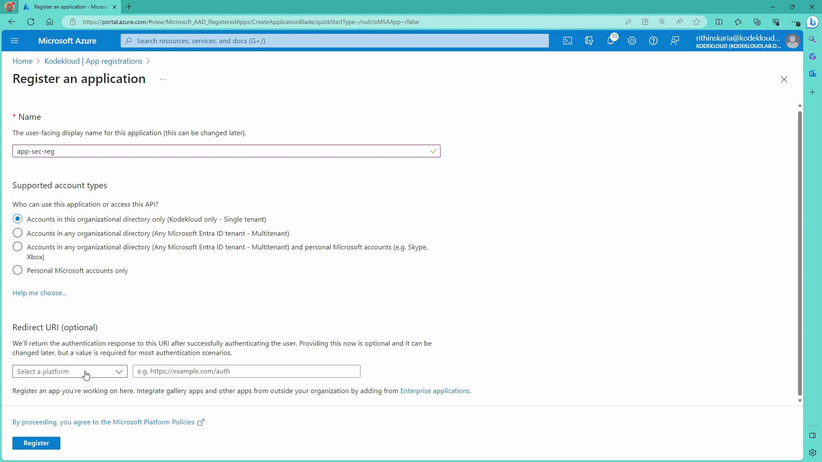Open portal settings gear

(632, 41)
